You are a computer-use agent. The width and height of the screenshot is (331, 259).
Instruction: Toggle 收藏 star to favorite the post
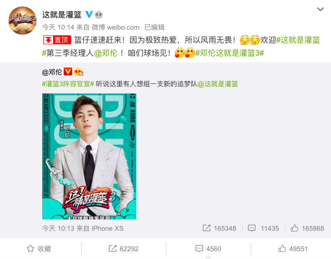[39, 249]
